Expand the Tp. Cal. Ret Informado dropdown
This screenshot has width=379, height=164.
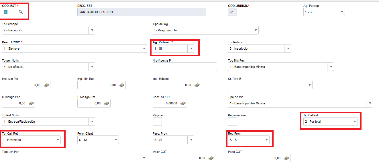(x=57, y=140)
